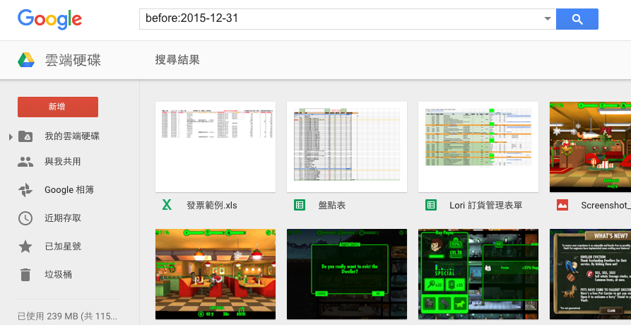Click the 雲端硬碟 title text
The image size is (631, 325).
coord(73,60)
